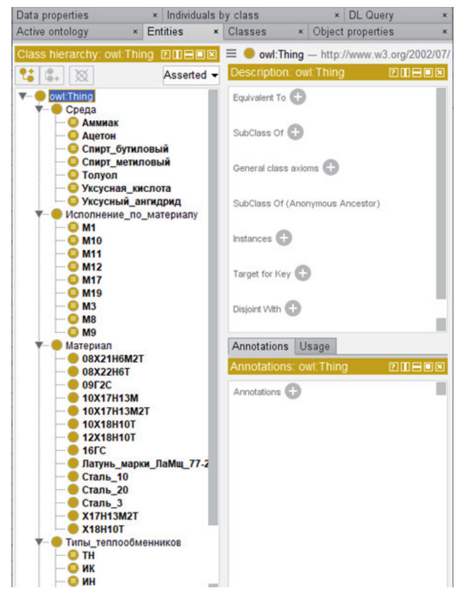Click plus icon next to Target for Key
The height and width of the screenshot is (600, 464).
point(303,273)
